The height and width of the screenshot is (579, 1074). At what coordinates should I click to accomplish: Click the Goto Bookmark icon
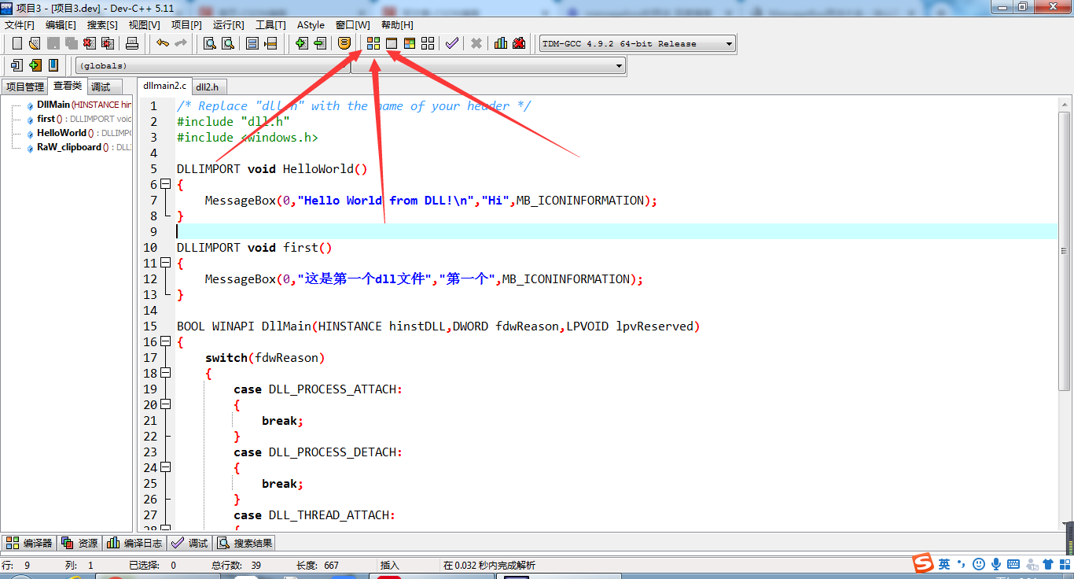[x=53, y=65]
